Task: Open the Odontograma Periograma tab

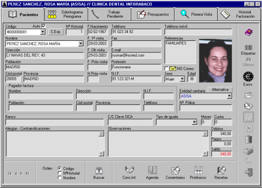Action: pyautogui.click(x=66, y=14)
